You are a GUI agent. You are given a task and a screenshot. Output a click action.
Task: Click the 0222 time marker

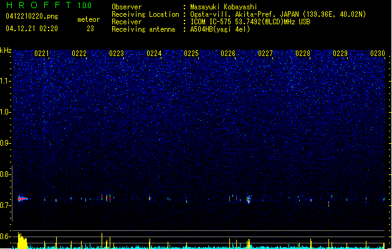coord(79,54)
